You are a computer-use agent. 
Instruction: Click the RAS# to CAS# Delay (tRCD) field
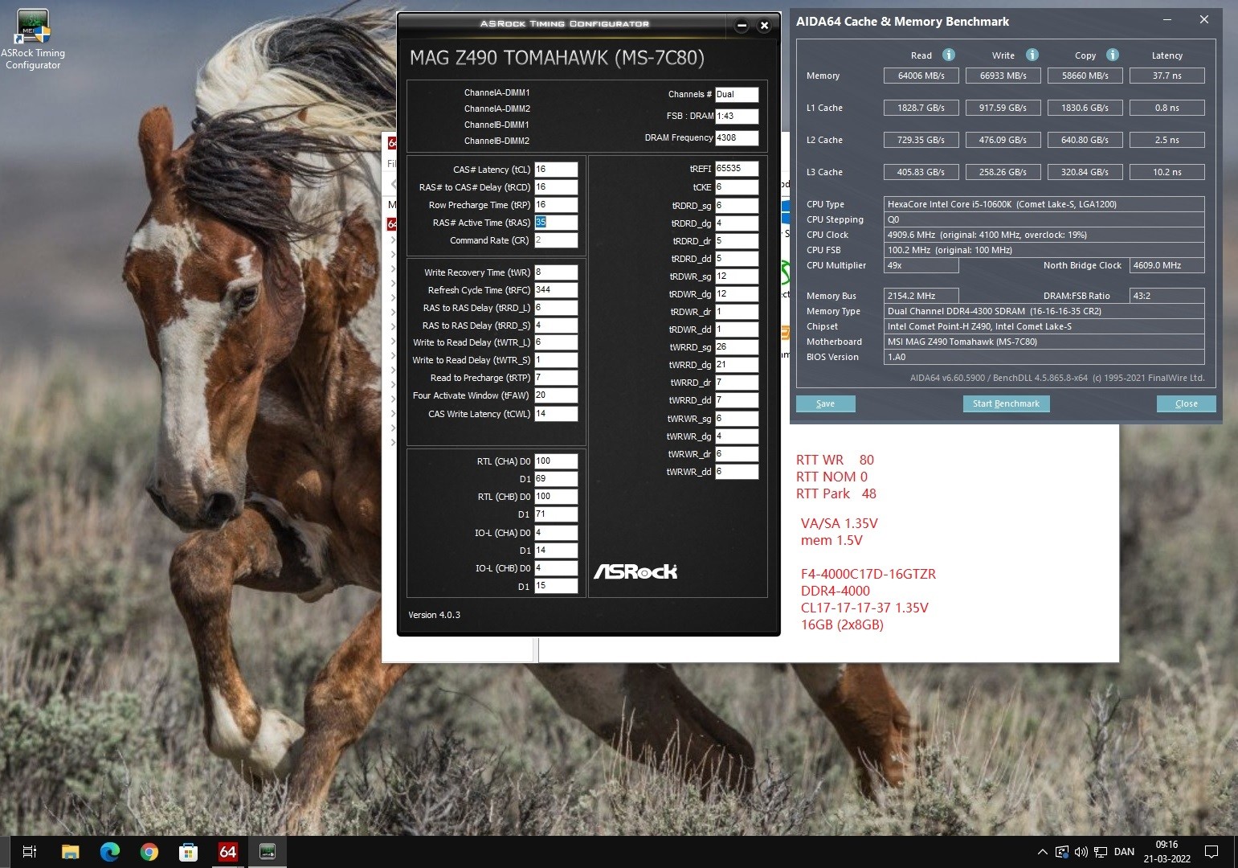[556, 187]
